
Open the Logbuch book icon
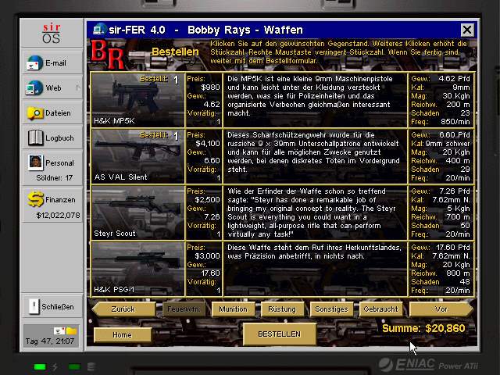coord(35,138)
